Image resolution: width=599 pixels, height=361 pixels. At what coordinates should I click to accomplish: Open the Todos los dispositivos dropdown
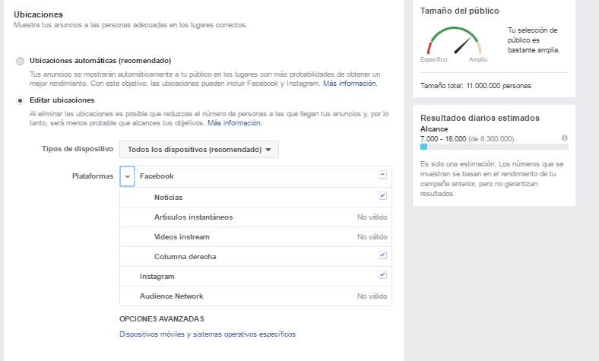(x=199, y=150)
